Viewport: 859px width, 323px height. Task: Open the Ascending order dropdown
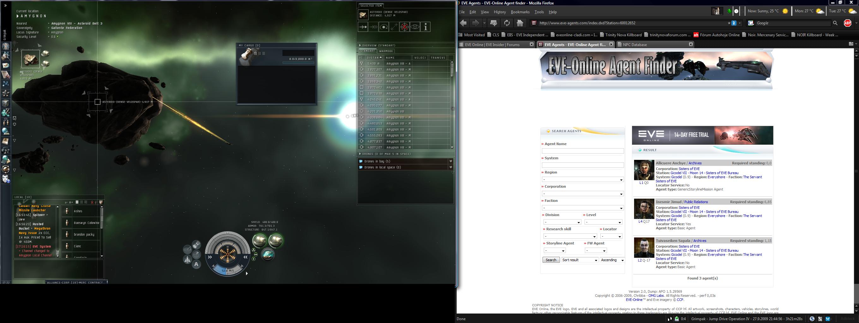612,260
